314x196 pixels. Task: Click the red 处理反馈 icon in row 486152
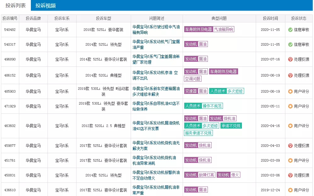290,75
